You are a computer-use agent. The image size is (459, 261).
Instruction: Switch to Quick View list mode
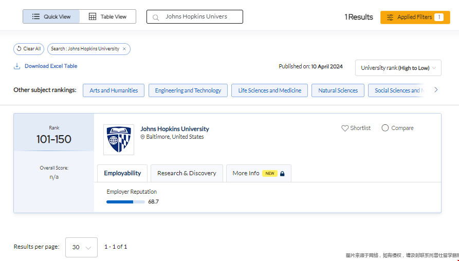(x=51, y=16)
